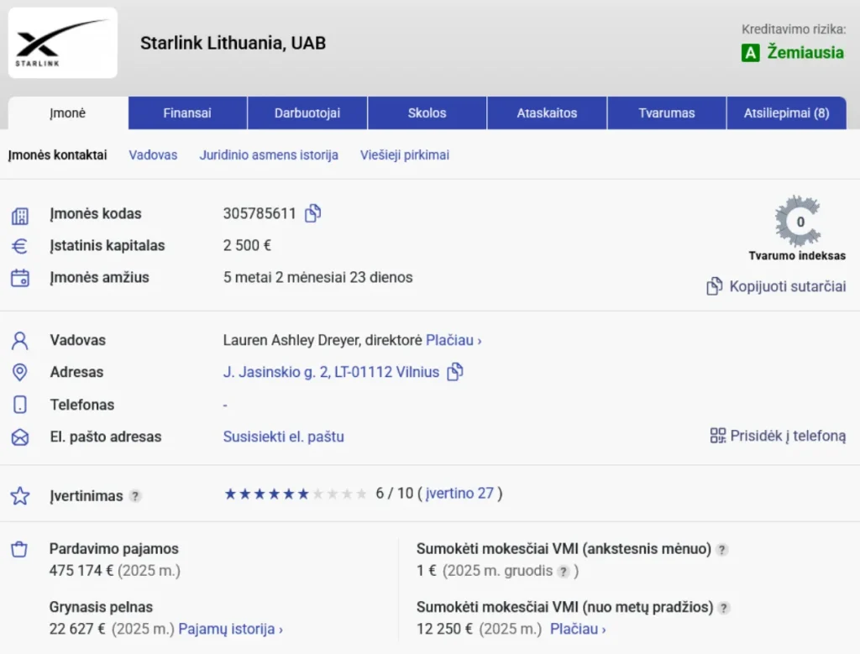Click Plačiau link next to direktorė
860x654 pixels.
coord(454,340)
